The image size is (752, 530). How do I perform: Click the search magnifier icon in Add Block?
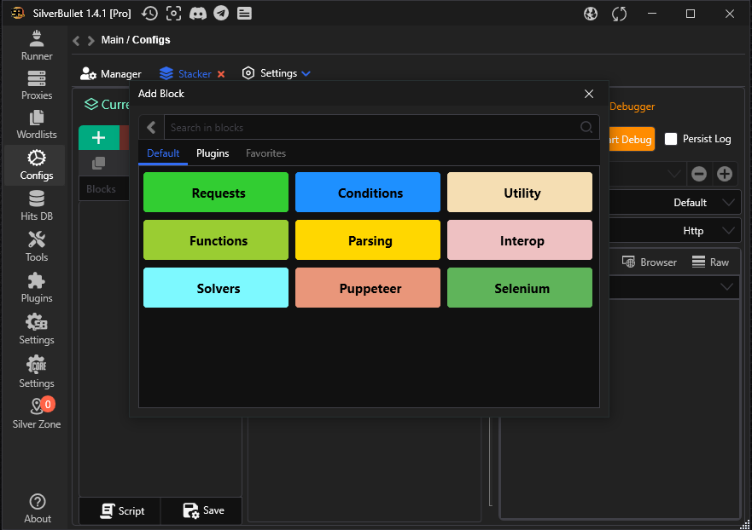tap(586, 127)
